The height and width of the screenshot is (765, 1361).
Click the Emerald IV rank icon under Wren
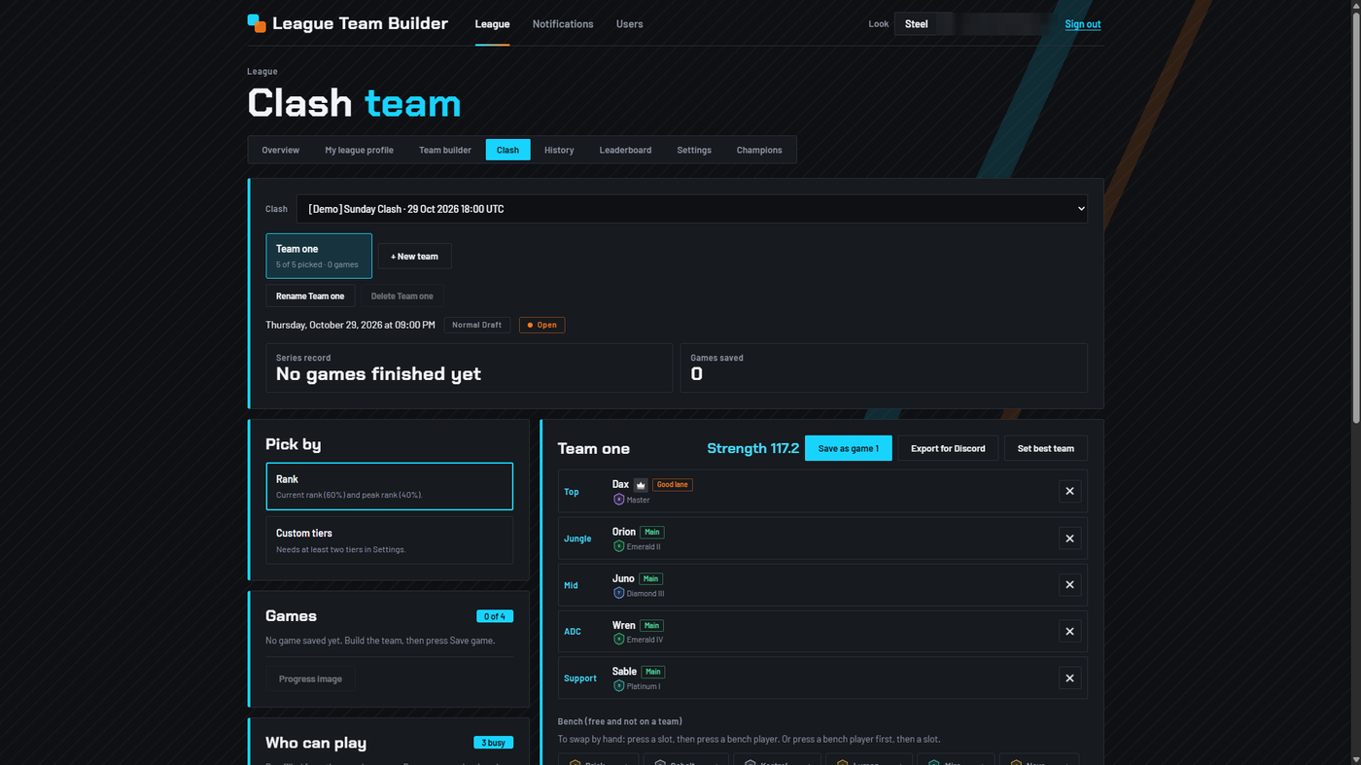click(618, 640)
